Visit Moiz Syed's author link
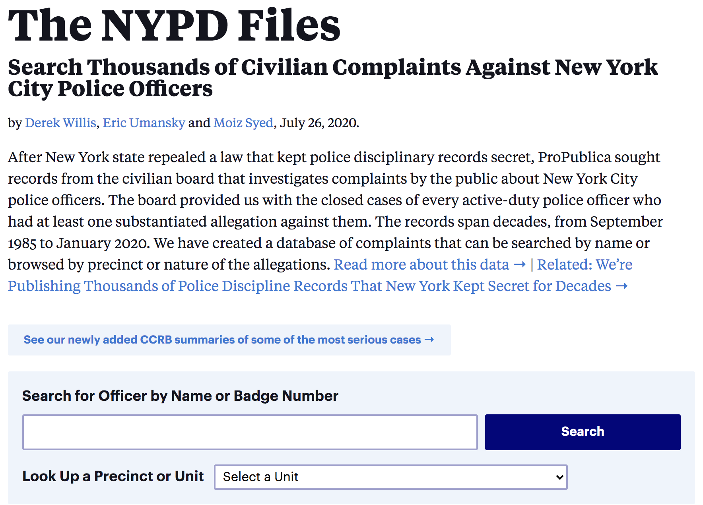 tap(243, 123)
